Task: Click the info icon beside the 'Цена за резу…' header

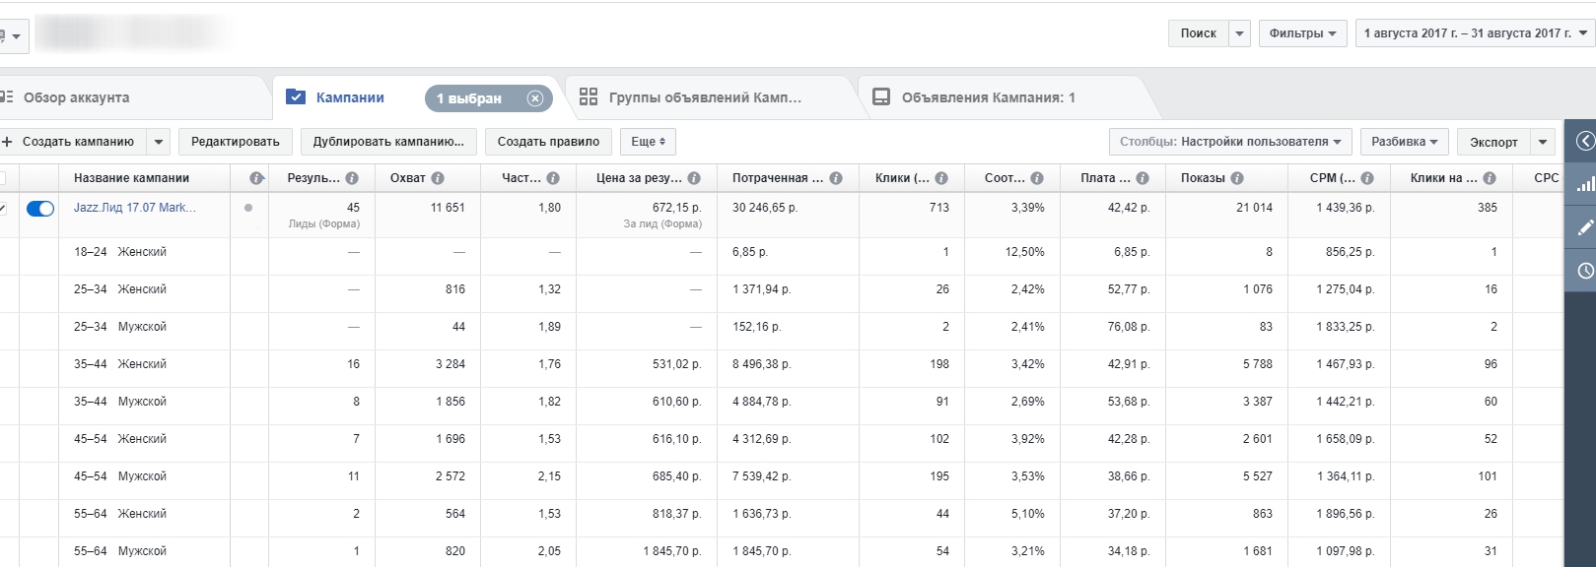Action: pyautogui.click(x=694, y=178)
